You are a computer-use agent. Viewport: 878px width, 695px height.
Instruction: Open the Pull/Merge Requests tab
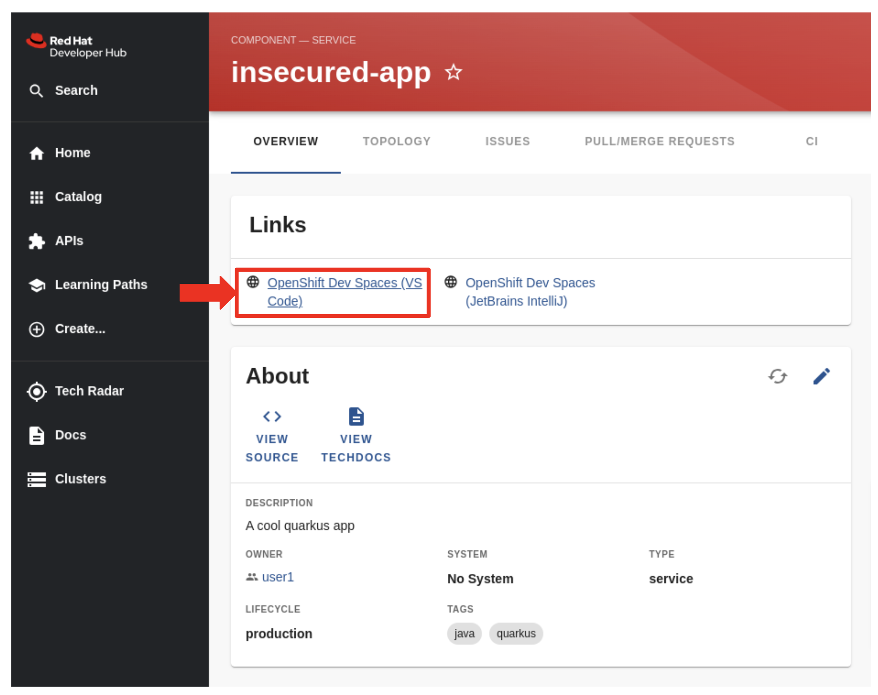tap(659, 142)
